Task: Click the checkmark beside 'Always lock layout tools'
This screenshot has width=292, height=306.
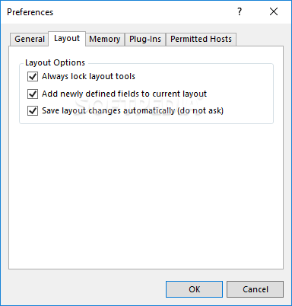Action: 33,76
